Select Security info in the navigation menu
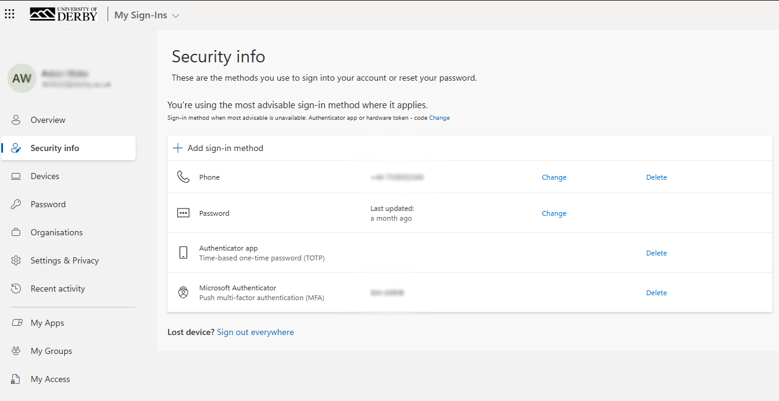Screen dimensions: 779x401 [x=54, y=148]
